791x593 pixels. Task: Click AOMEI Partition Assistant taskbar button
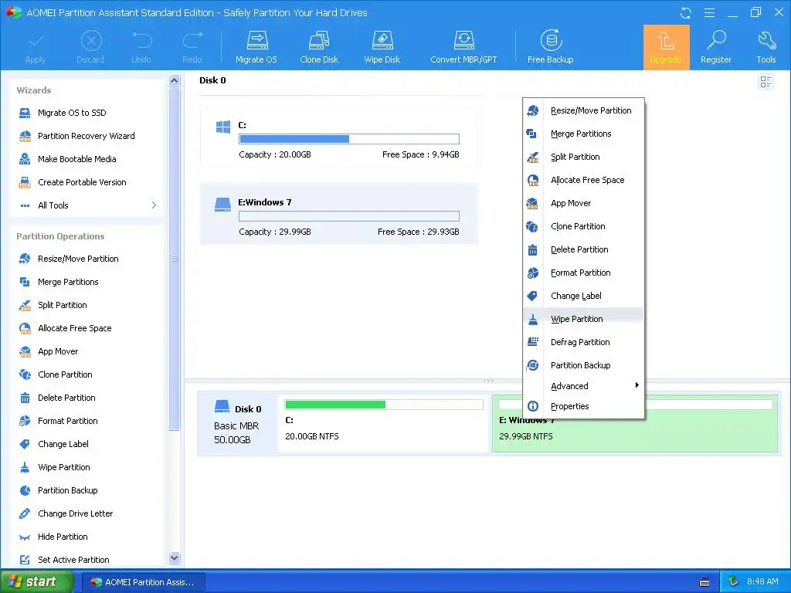coord(143,582)
